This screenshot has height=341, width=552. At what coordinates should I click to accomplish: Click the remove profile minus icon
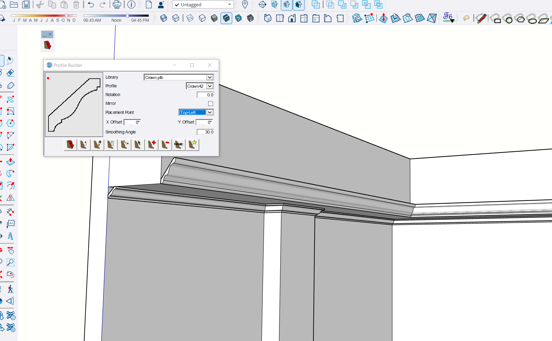tap(165, 145)
